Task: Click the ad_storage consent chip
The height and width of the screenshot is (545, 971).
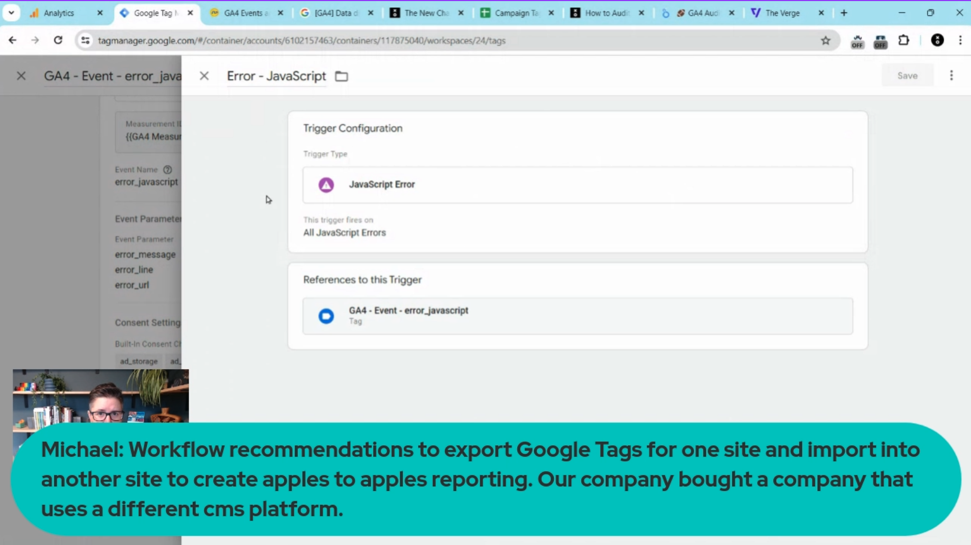Action: 138,361
